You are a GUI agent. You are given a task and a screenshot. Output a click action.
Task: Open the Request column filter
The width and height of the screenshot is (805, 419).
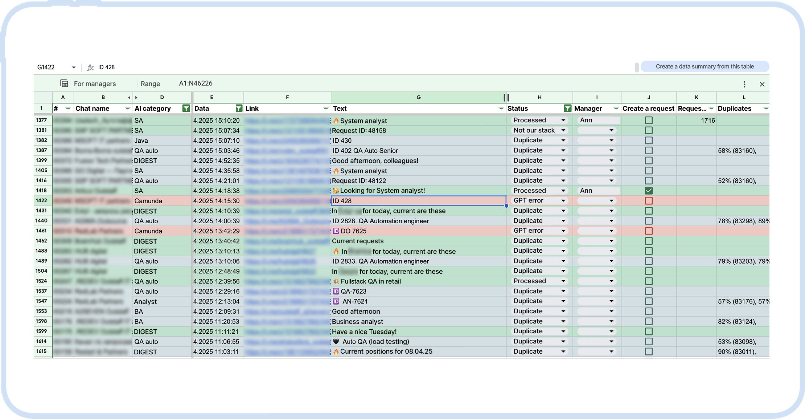(x=711, y=109)
